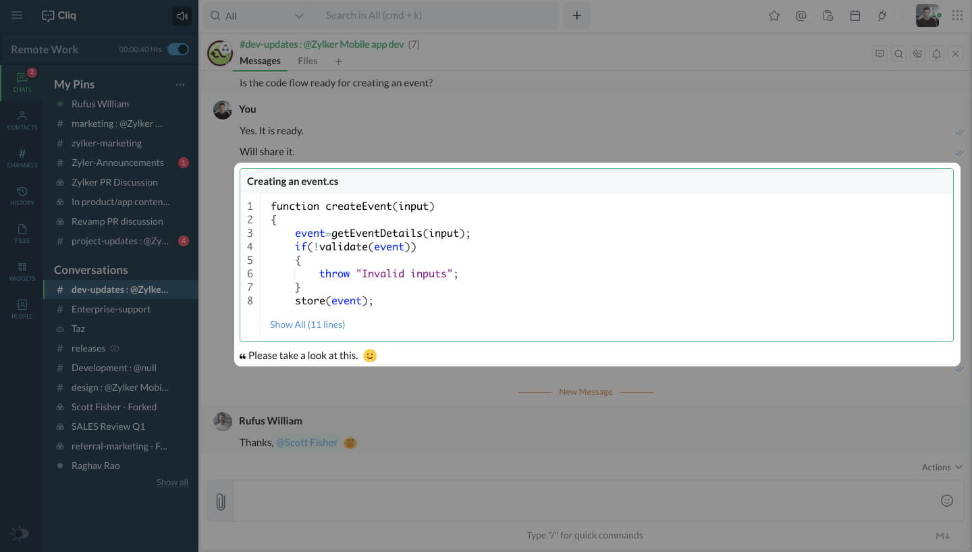Click Show All (11 lines) link
Image resolution: width=972 pixels, height=552 pixels.
[307, 325]
